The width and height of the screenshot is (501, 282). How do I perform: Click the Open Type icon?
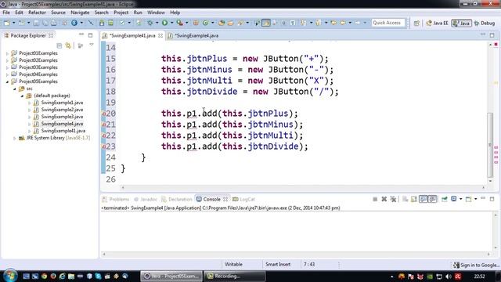pyautogui.click(x=222, y=23)
